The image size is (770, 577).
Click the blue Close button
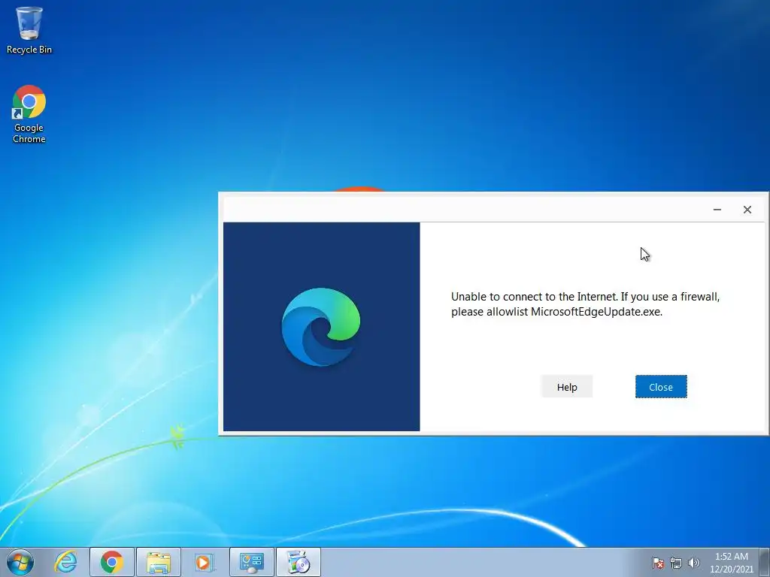pos(661,387)
